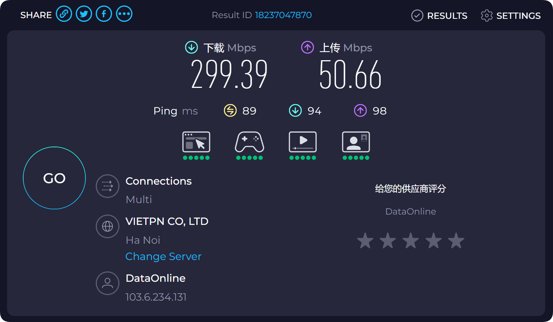Copy the share link icon

point(64,14)
